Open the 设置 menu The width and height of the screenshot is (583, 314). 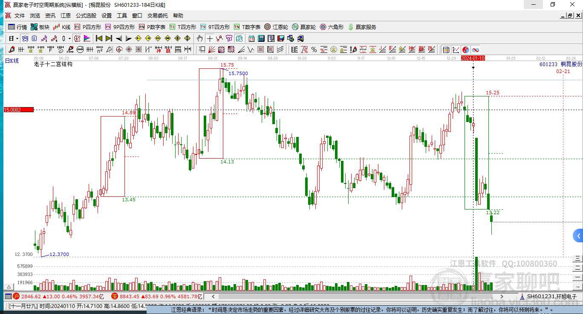point(107,16)
